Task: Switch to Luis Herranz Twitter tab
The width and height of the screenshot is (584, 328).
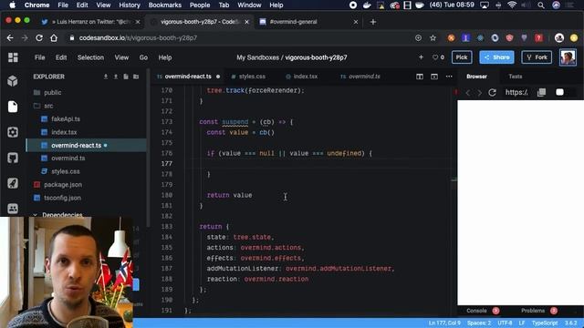Action: click(x=91, y=22)
